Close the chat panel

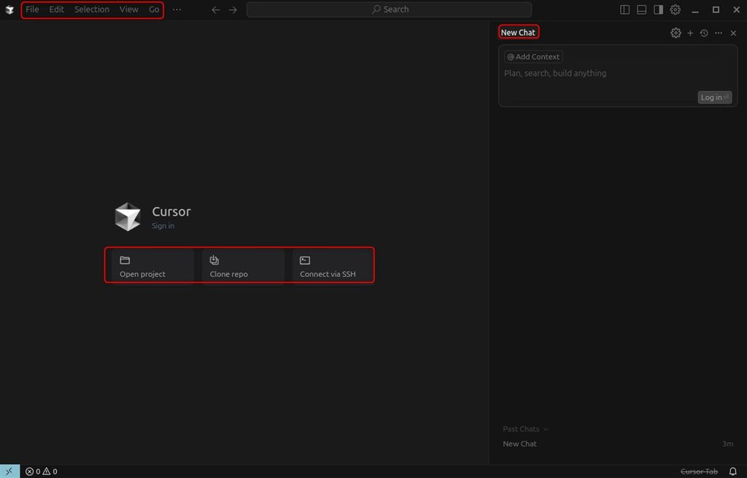[733, 33]
